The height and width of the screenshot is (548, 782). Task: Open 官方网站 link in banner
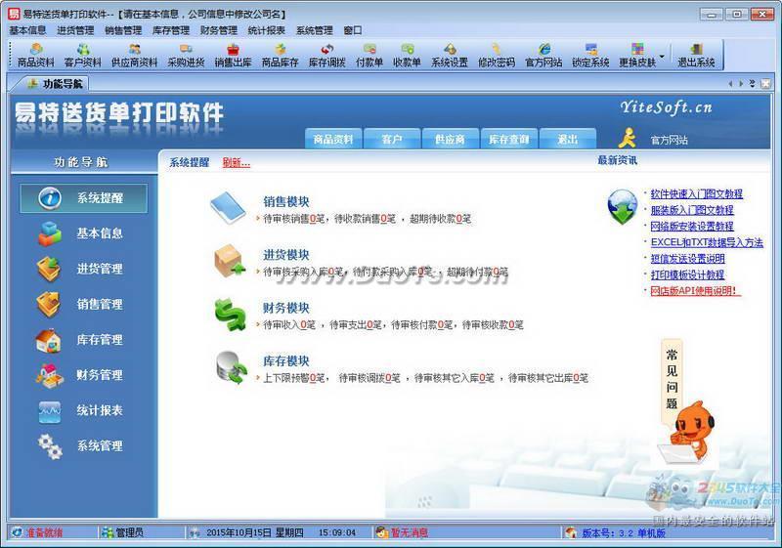click(669, 140)
